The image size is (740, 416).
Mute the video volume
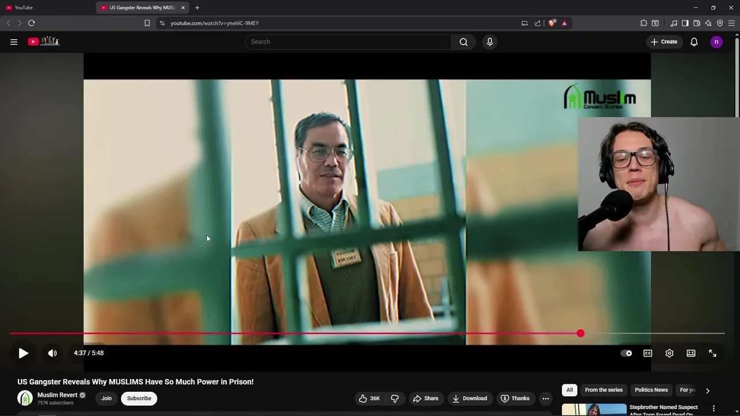point(52,353)
